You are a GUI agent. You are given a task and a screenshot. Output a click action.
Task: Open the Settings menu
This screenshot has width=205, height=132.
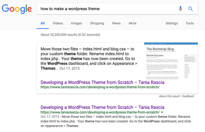coord(172,23)
